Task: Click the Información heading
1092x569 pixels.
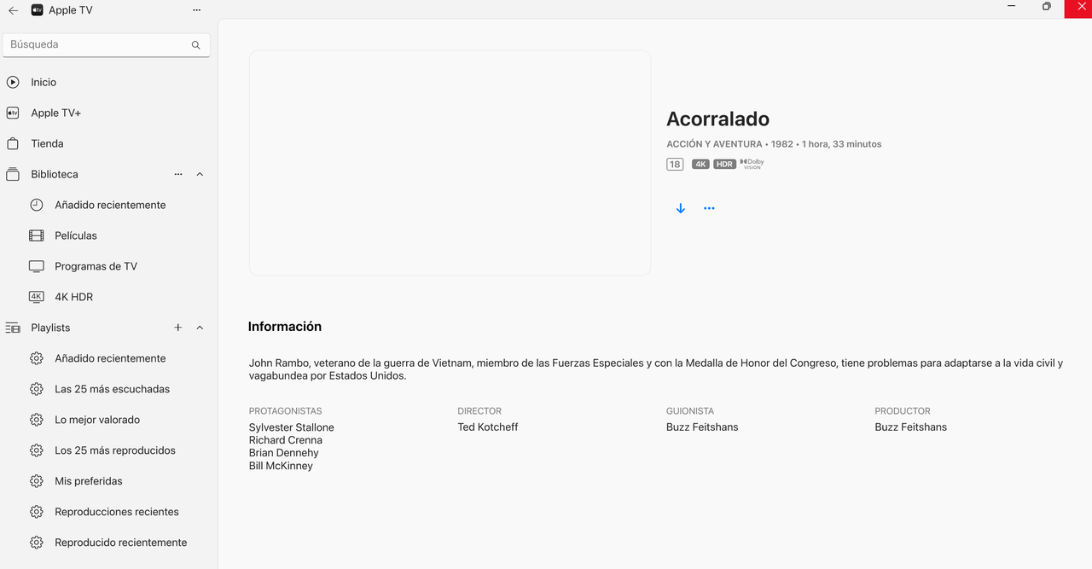Action: pyautogui.click(x=285, y=327)
